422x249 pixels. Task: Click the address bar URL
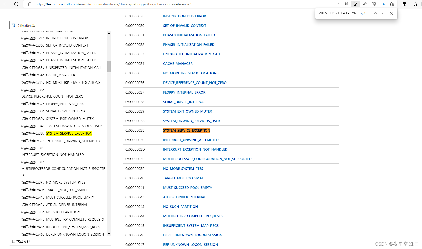click(113, 4)
